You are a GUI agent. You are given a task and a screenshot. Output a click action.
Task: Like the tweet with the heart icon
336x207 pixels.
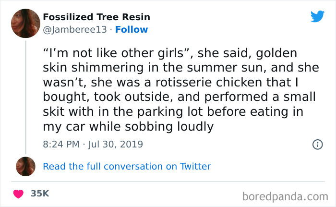tap(18, 194)
